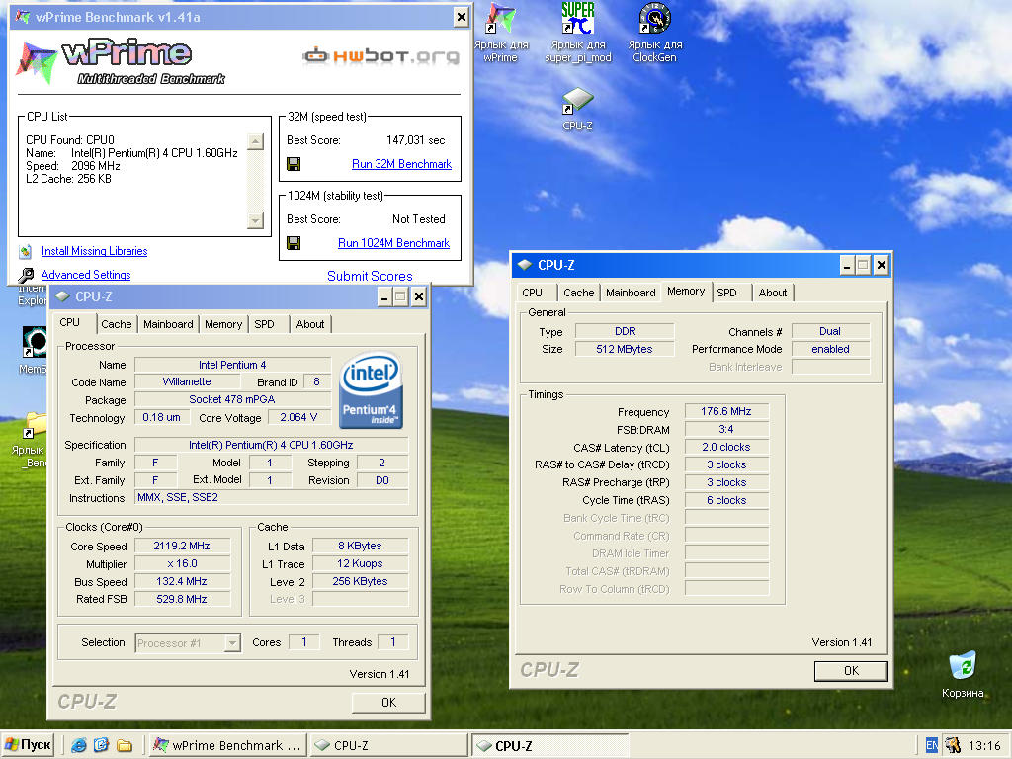Image resolution: width=1012 pixels, height=759 pixels.
Task: Open the Пуск Start button
Action: [x=28, y=745]
